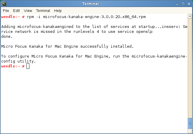The width and height of the screenshot is (193, 134).
Task: Open the Terminal menu
Action: 43,11
